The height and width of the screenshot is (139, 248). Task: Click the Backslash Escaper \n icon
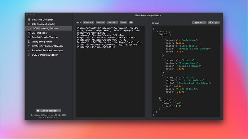[x=29, y=50]
